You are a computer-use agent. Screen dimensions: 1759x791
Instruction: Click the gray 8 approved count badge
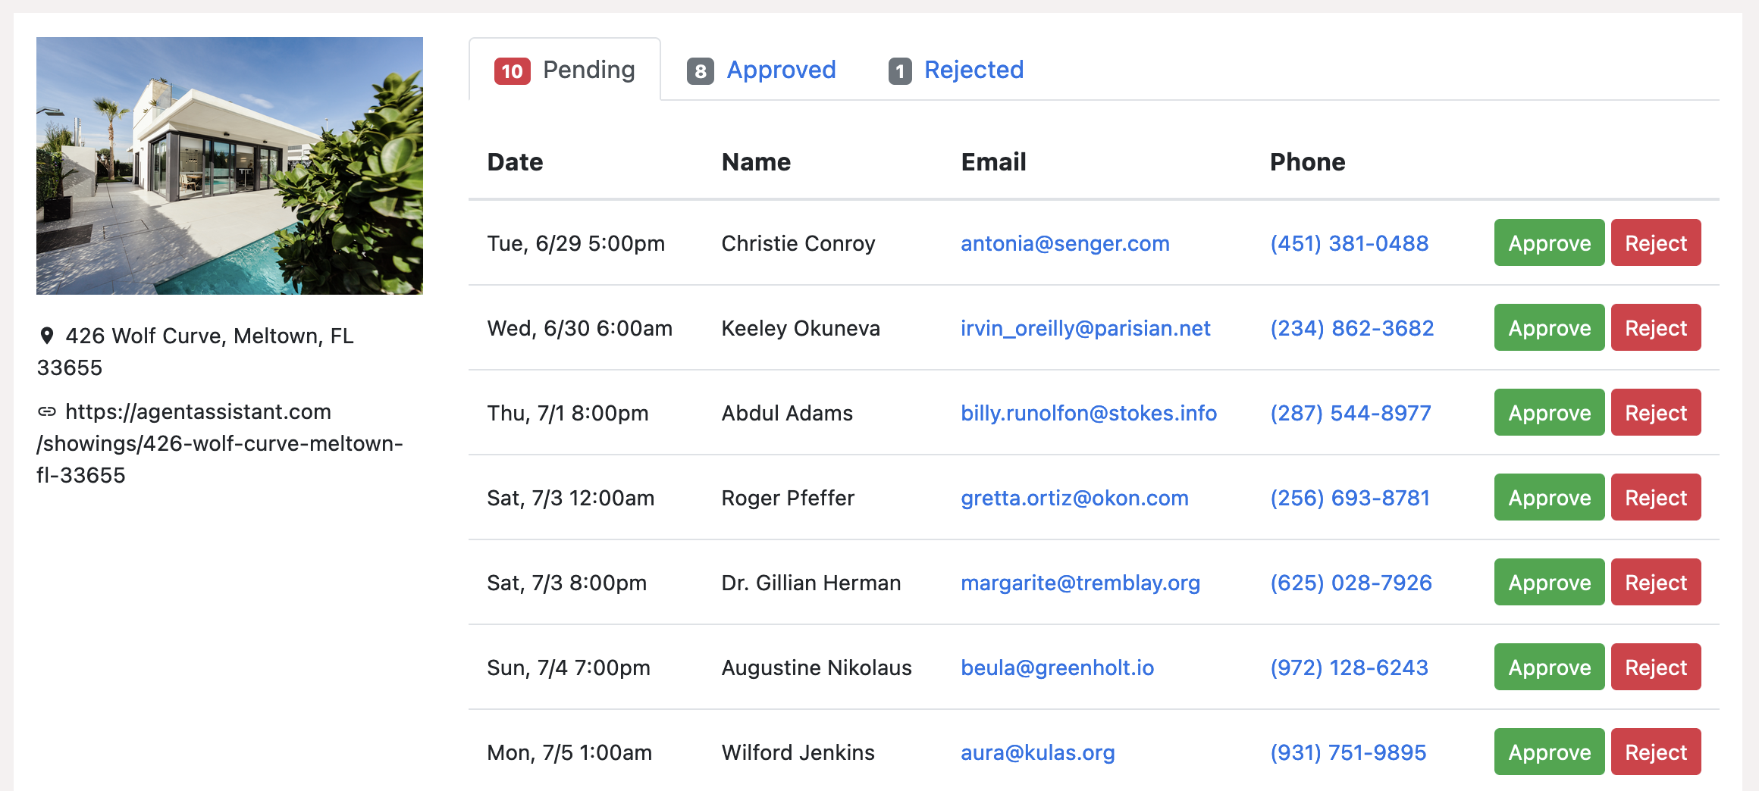click(x=700, y=71)
